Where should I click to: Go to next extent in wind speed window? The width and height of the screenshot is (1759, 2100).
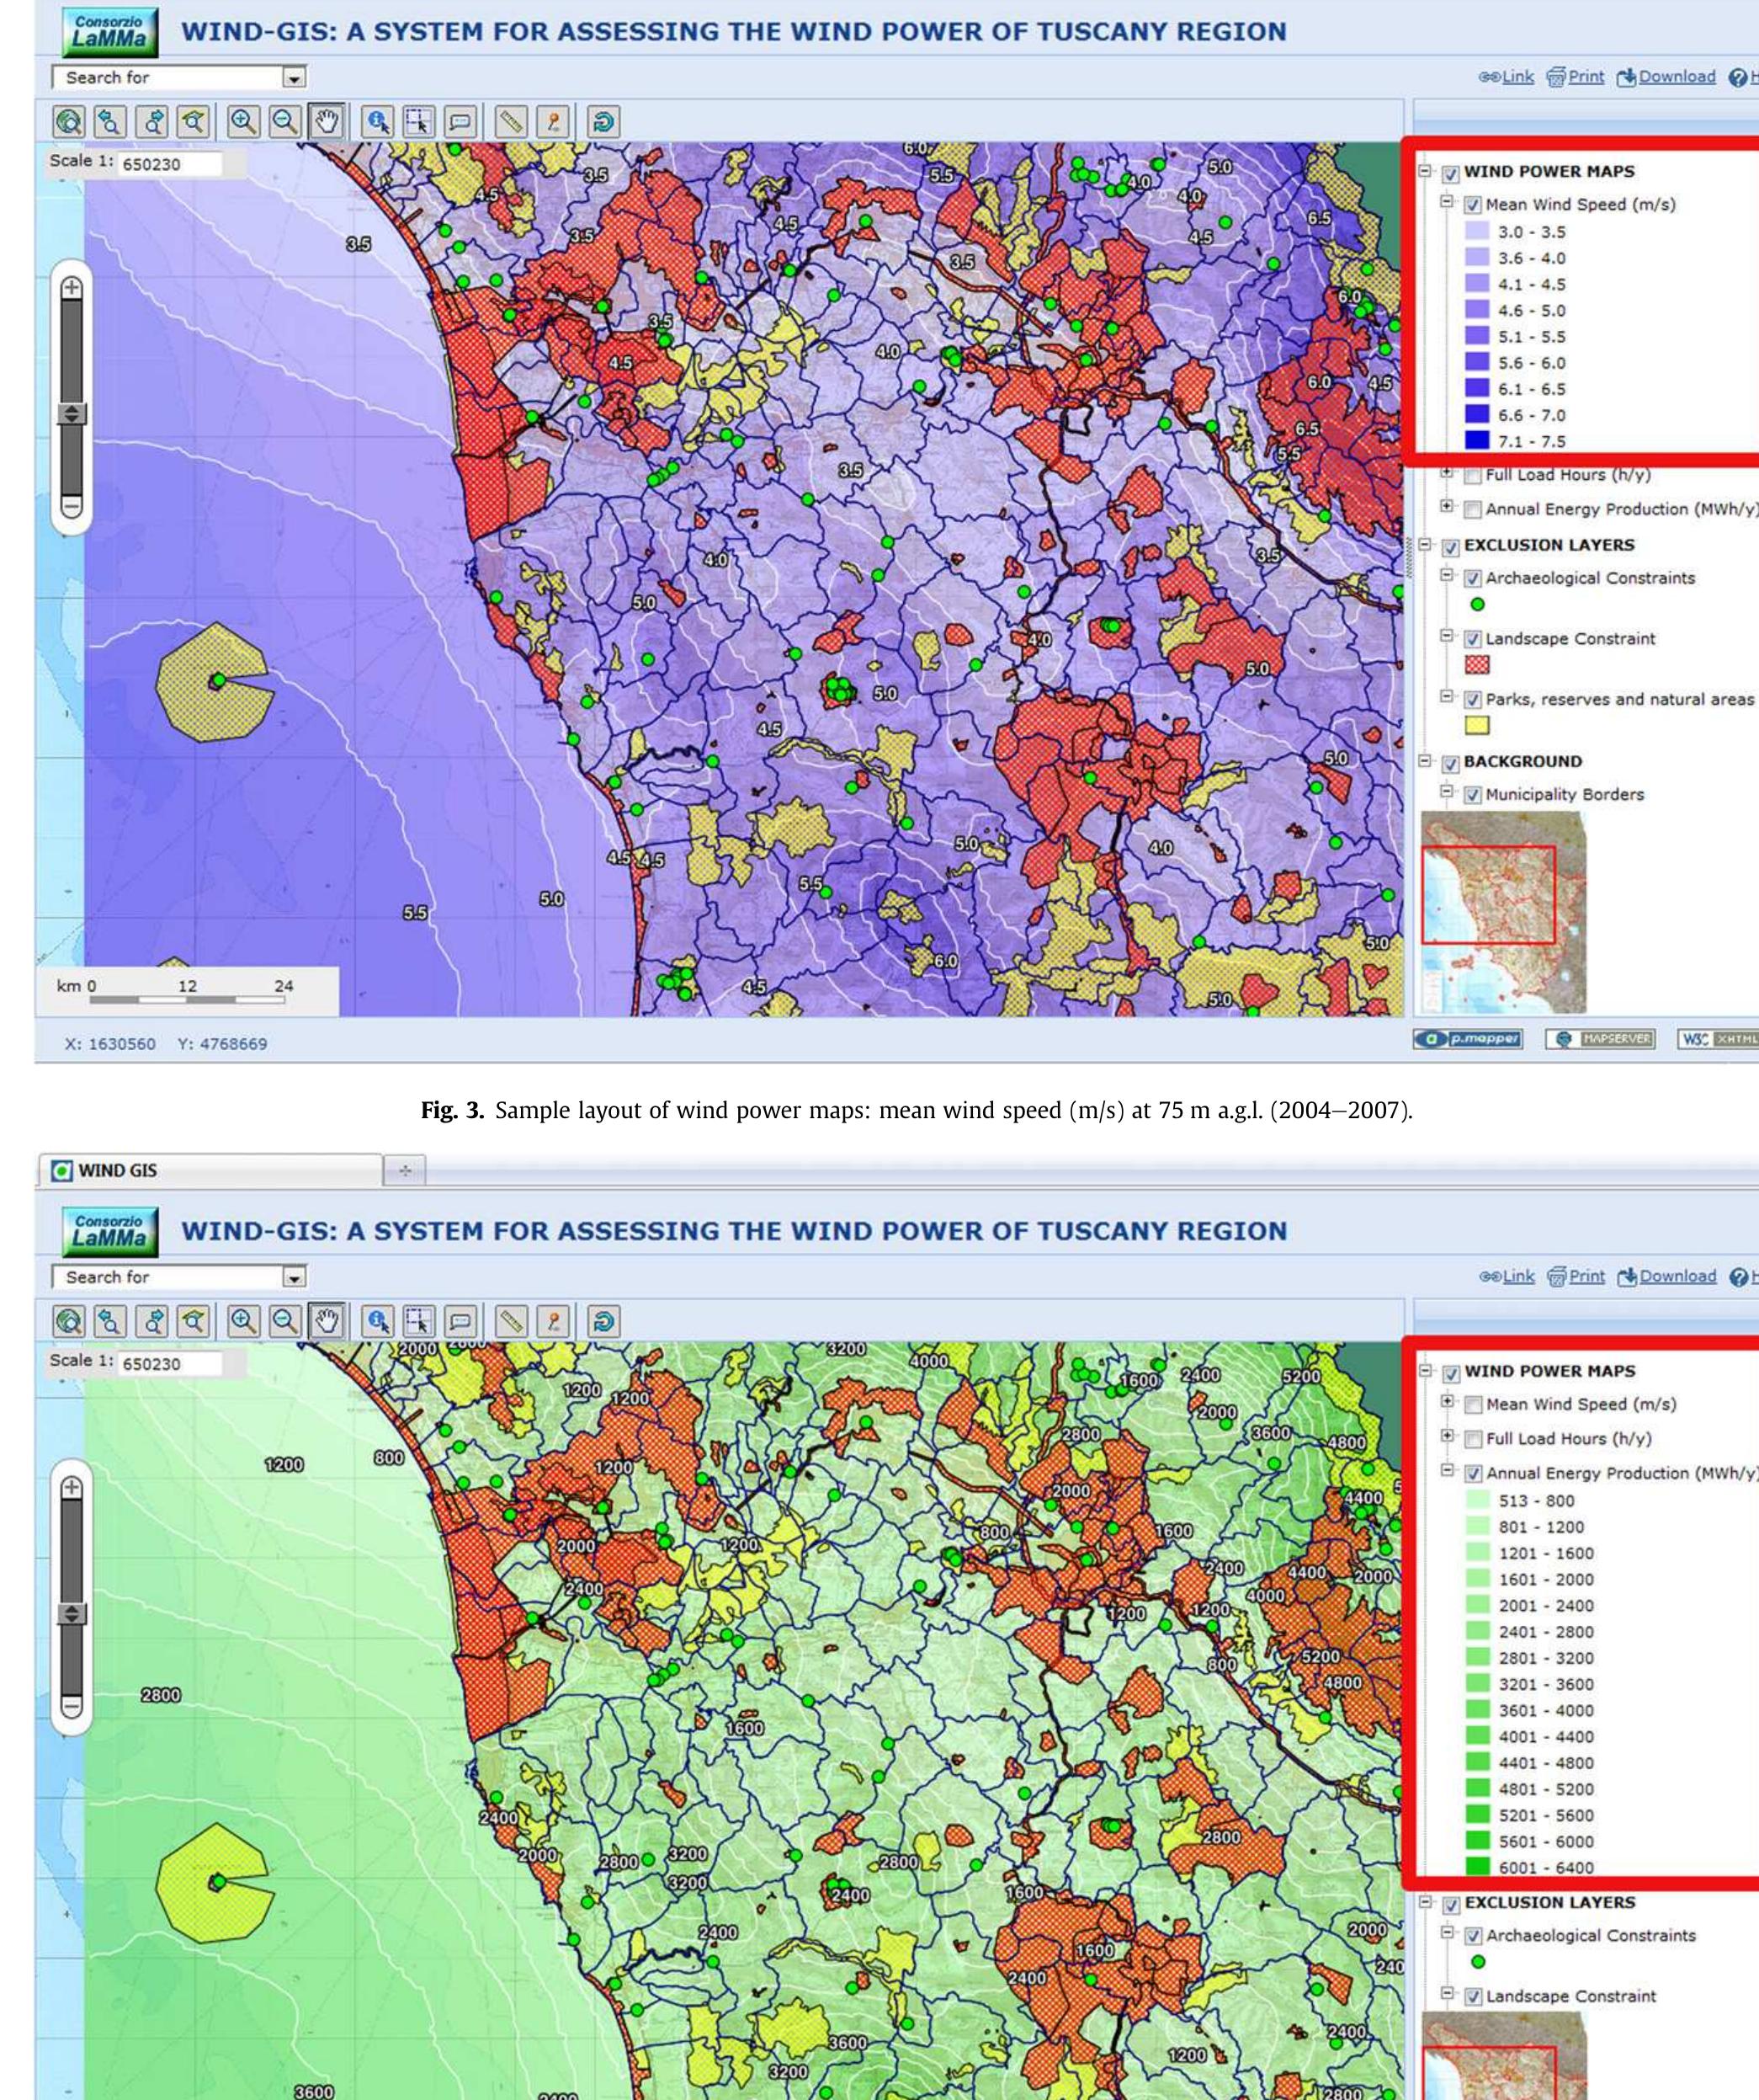click(151, 122)
